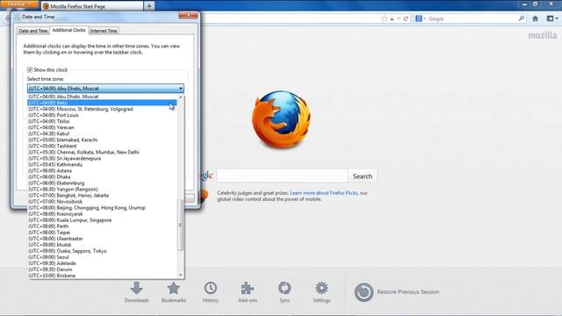Select (UTC+08:00) Taipei time zone
The width and height of the screenshot is (562, 316).
point(102,232)
